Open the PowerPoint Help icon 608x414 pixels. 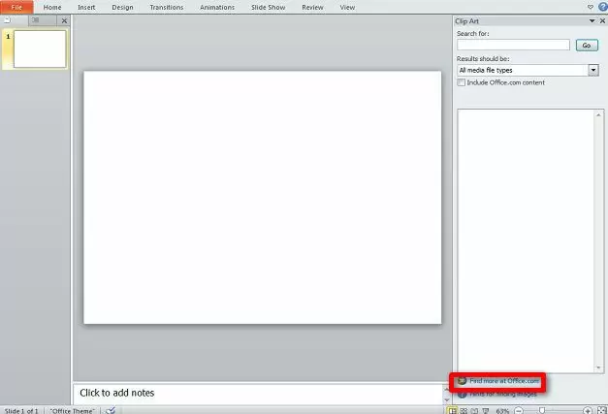coord(602,7)
